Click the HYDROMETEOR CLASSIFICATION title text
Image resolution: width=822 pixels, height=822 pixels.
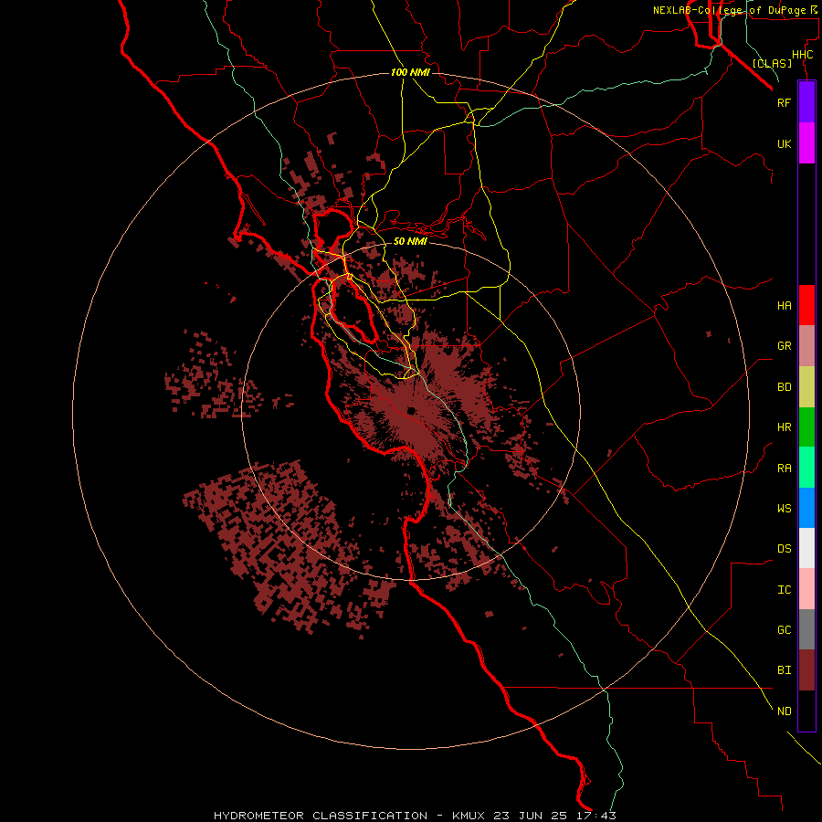[x=321, y=816]
